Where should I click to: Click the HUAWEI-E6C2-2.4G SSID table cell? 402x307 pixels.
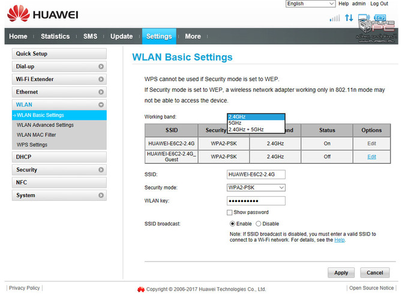(171, 143)
